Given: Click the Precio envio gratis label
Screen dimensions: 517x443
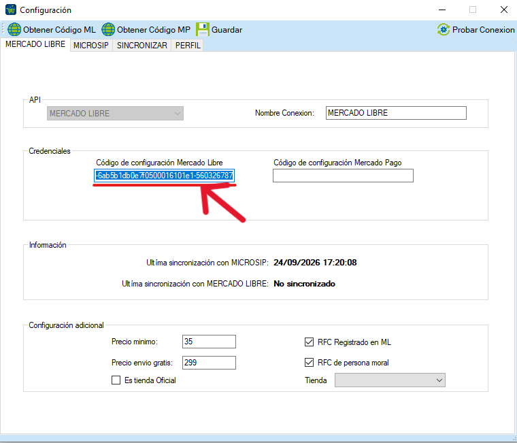Looking at the screenshot, I should tap(142, 363).
